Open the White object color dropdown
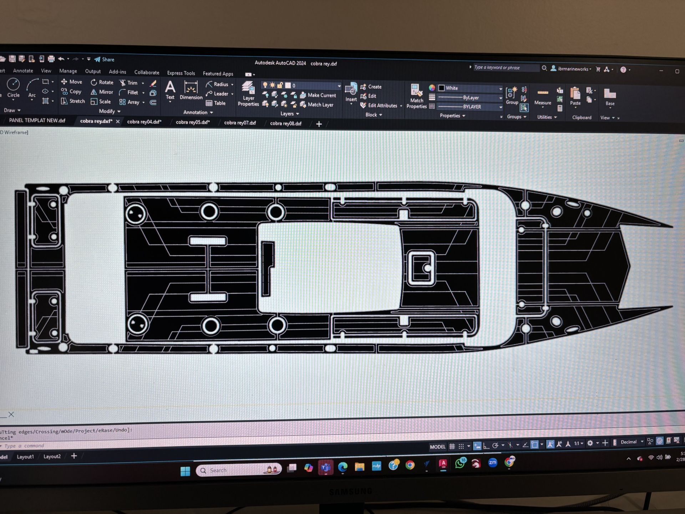This screenshot has width=685, height=514. [470, 88]
